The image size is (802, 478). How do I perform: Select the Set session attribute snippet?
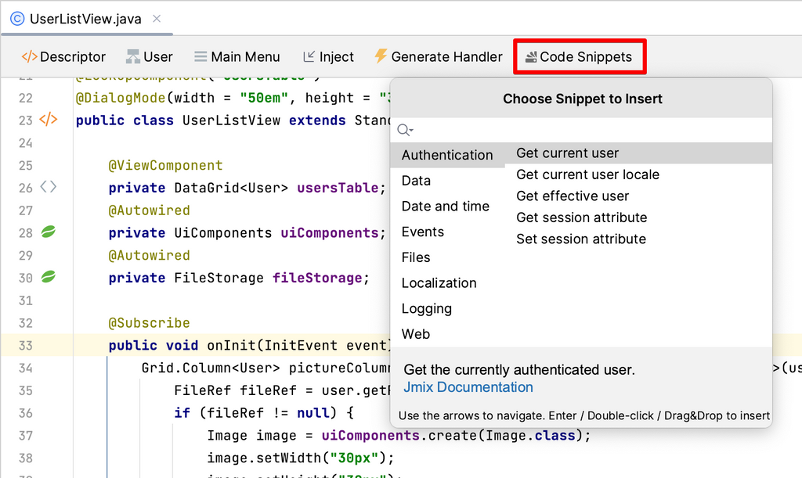coord(580,239)
